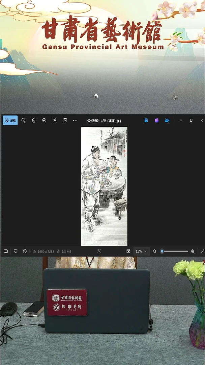Minimize the Photos window
This screenshot has height=365, width=205.
click(181, 120)
